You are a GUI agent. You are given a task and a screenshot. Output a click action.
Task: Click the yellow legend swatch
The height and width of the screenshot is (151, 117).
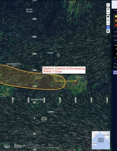tap(116, 16)
